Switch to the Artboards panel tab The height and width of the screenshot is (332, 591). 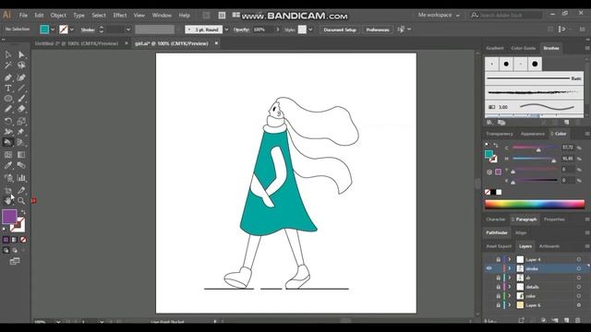coord(549,246)
